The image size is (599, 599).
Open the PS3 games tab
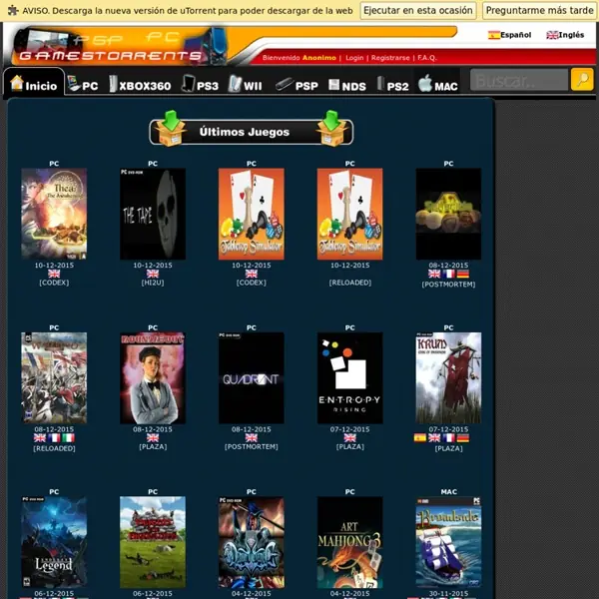coord(201,84)
